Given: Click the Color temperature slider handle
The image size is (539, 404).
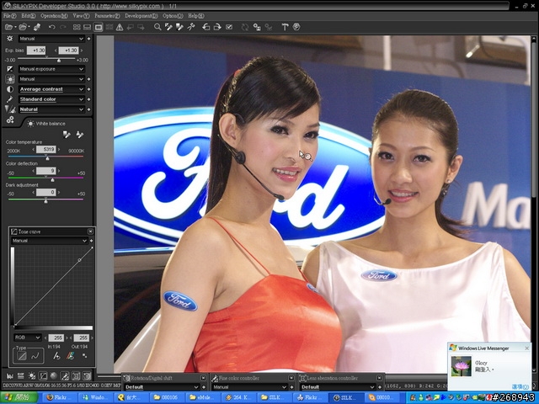Looking at the screenshot, I should pos(47,158).
